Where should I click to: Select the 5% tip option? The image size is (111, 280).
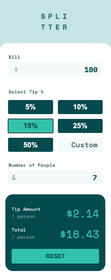[31, 107]
